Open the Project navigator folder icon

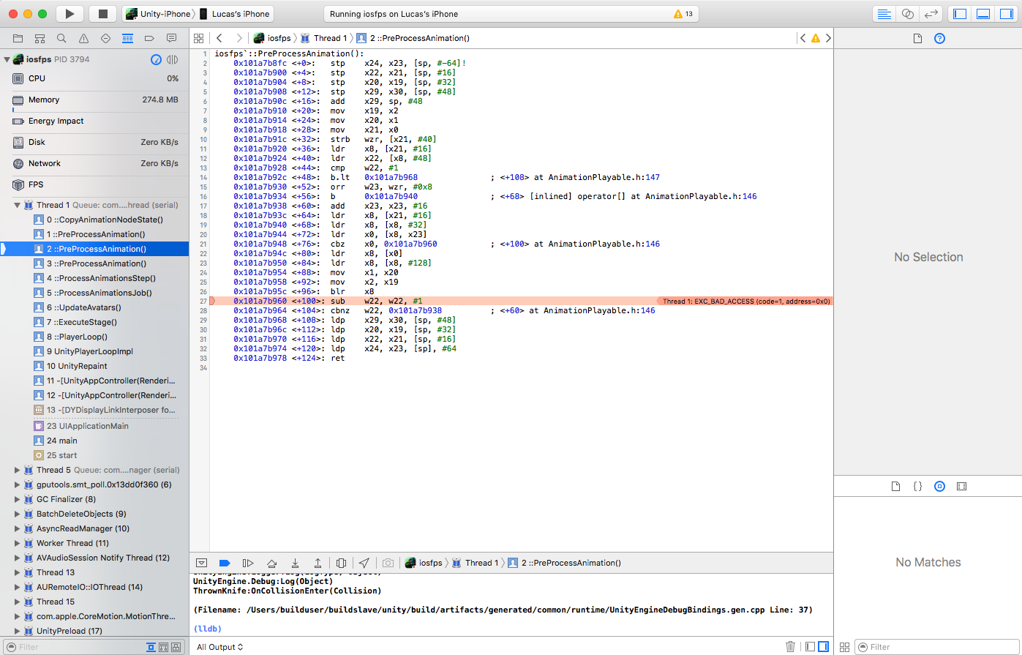pos(18,38)
